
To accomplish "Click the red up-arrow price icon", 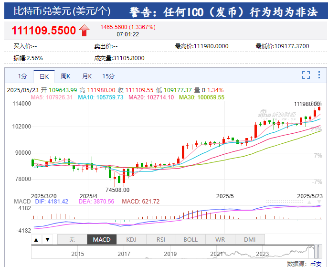I will point(85,31).
